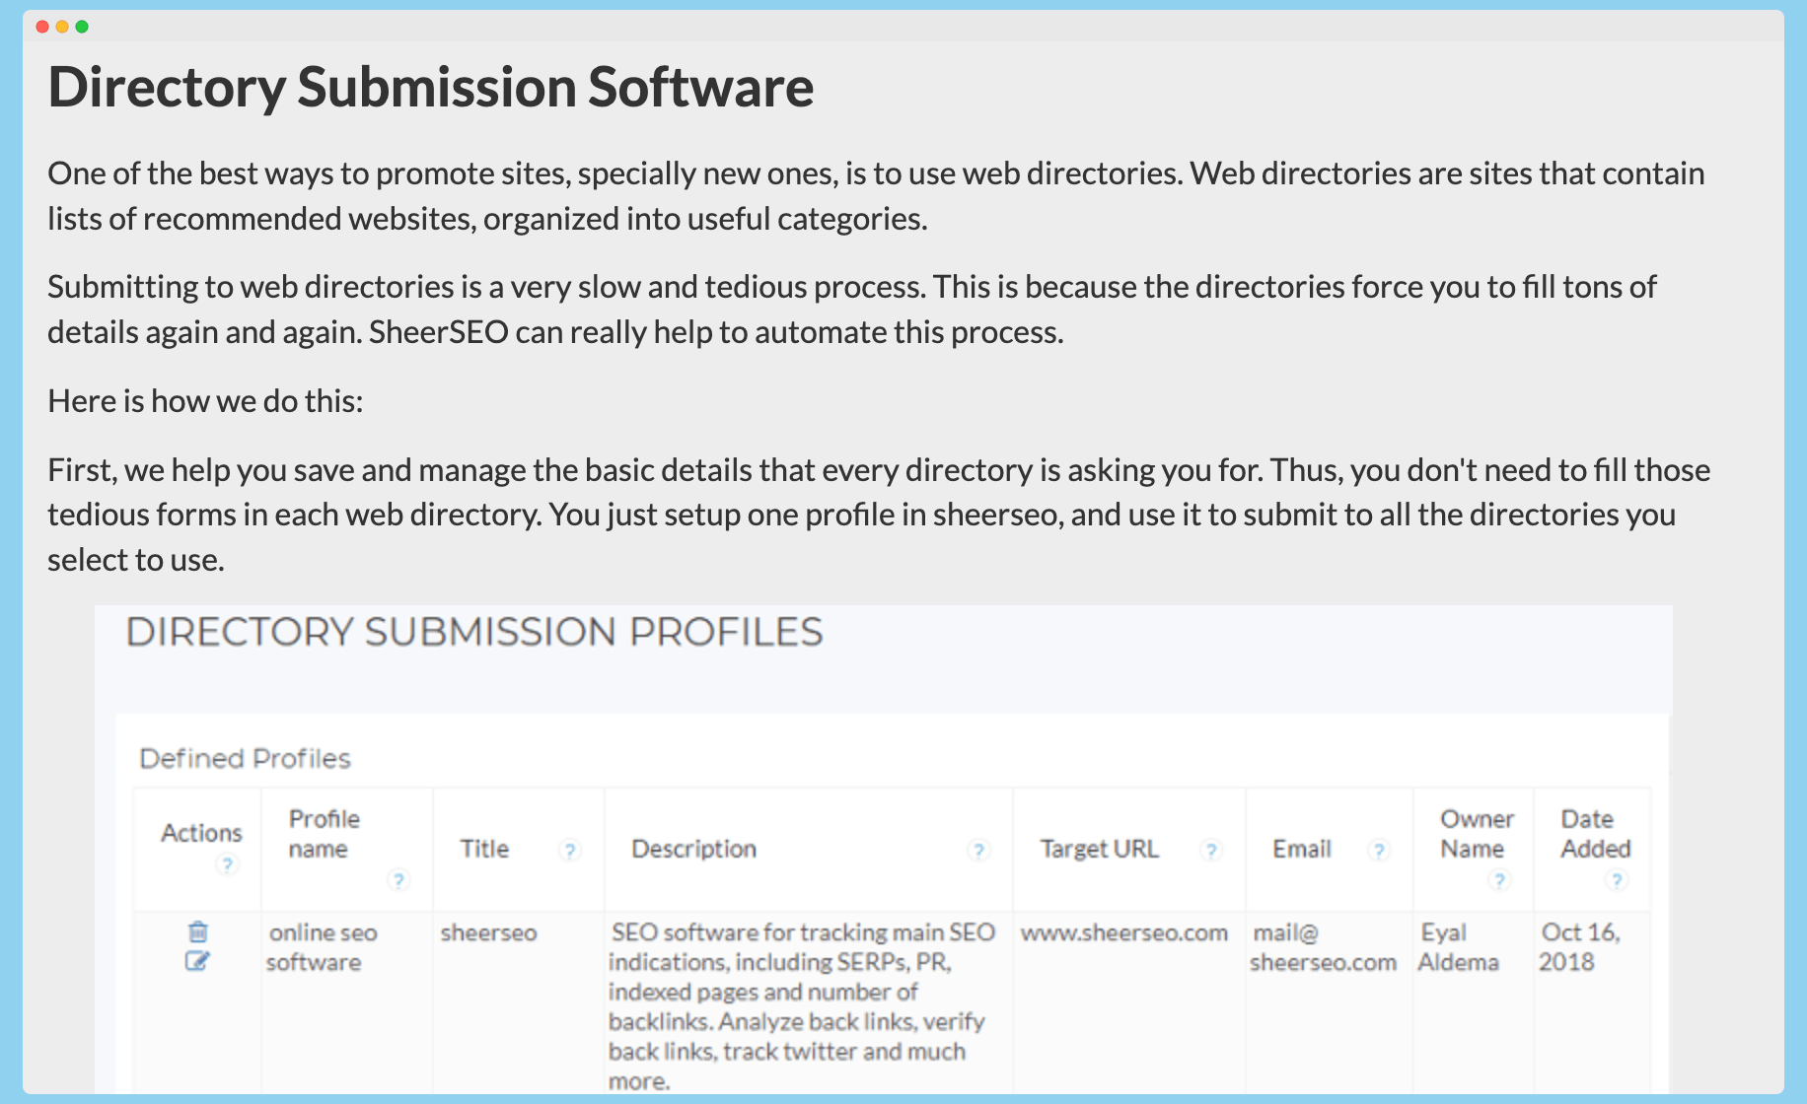This screenshot has height=1104, width=1807.
Task: Click the 'Oct 16, 2018' date cell
Action: click(x=1579, y=947)
